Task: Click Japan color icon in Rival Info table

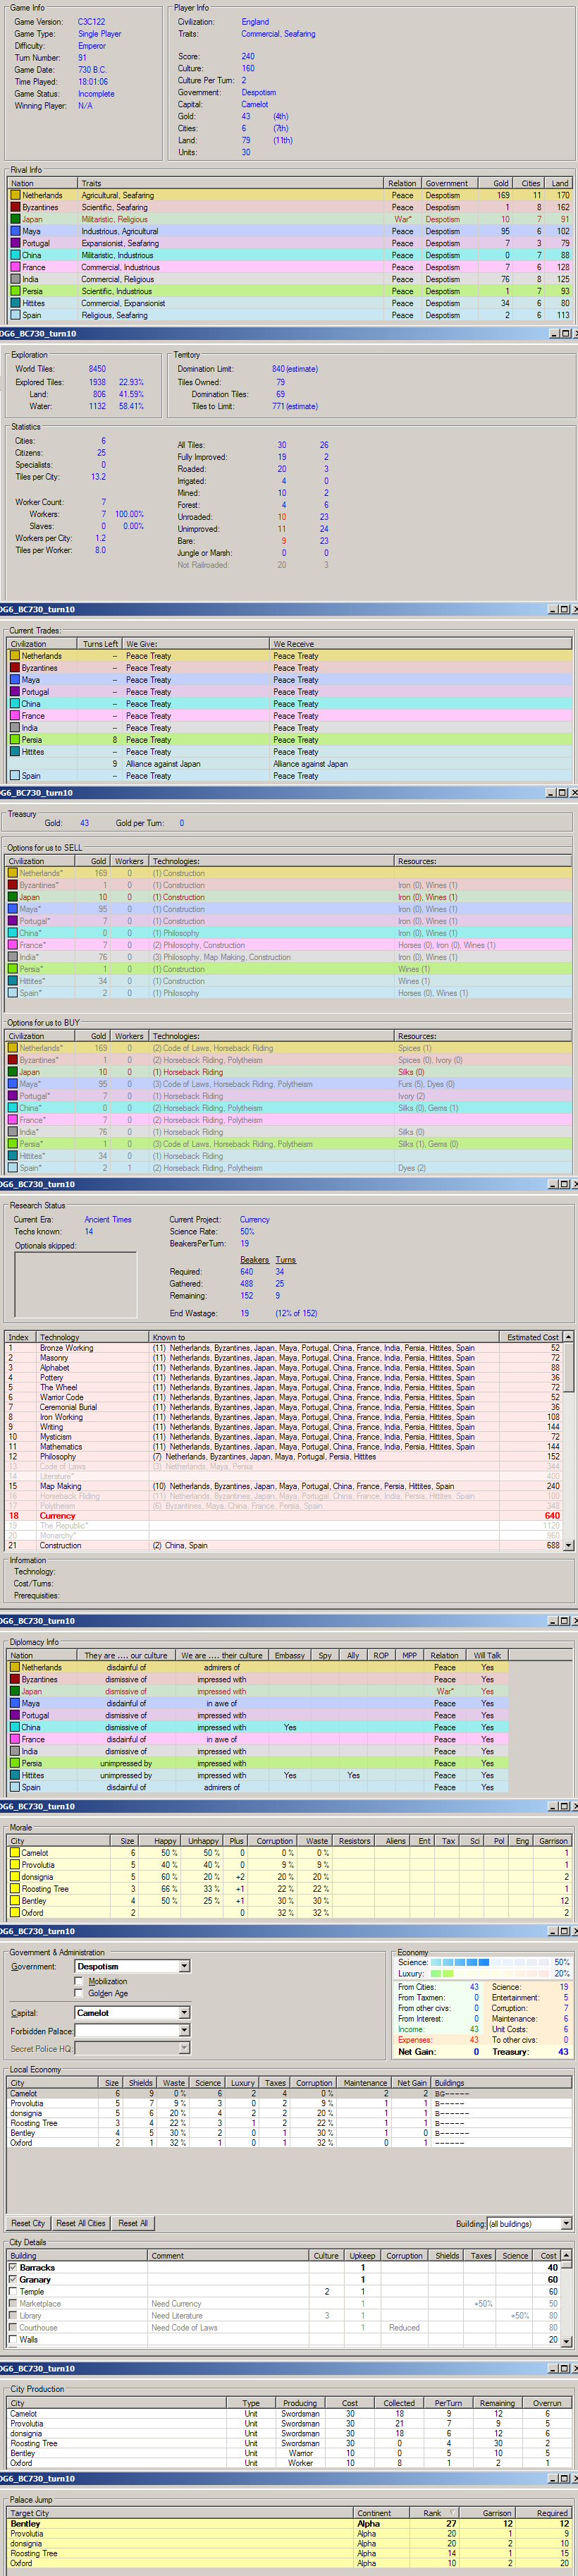Action: [15, 220]
